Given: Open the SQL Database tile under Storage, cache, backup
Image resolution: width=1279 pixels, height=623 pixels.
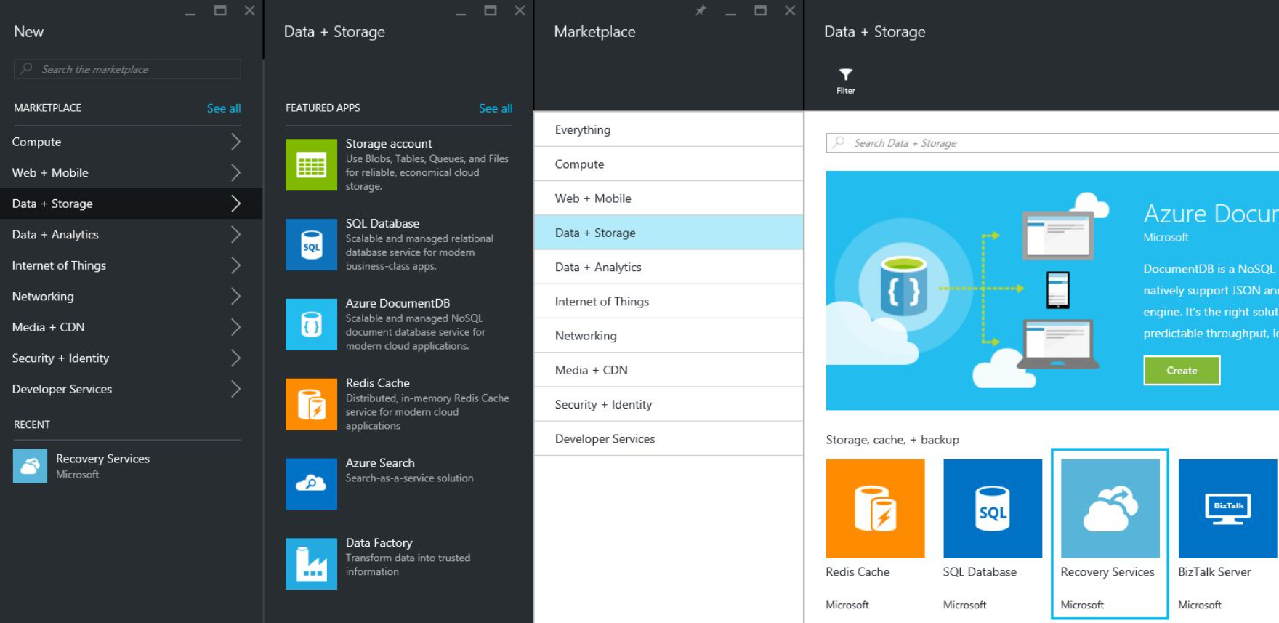Looking at the screenshot, I should (993, 508).
